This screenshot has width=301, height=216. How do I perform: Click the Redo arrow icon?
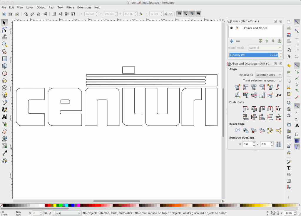point(289,72)
